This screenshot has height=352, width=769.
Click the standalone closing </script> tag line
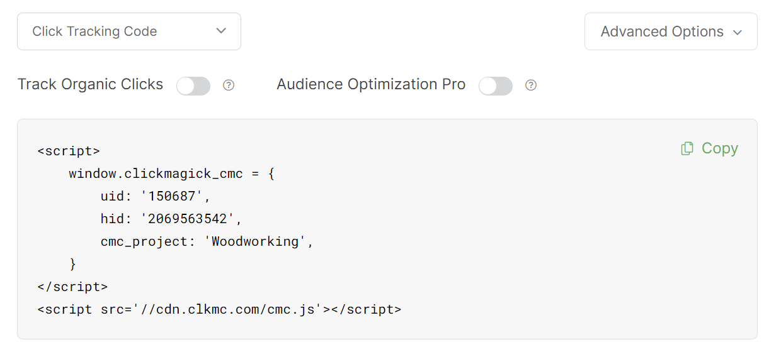pos(72,287)
